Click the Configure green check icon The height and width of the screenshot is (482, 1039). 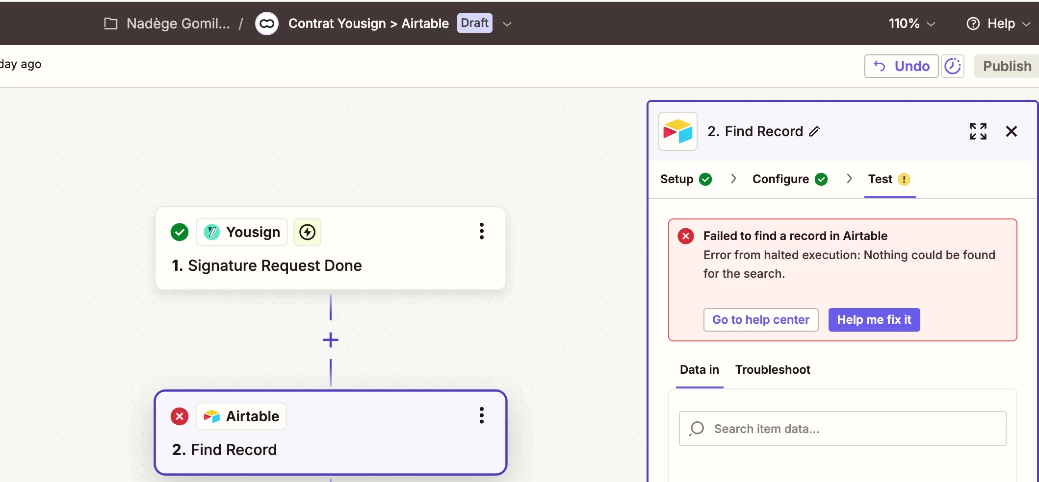point(821,179)
